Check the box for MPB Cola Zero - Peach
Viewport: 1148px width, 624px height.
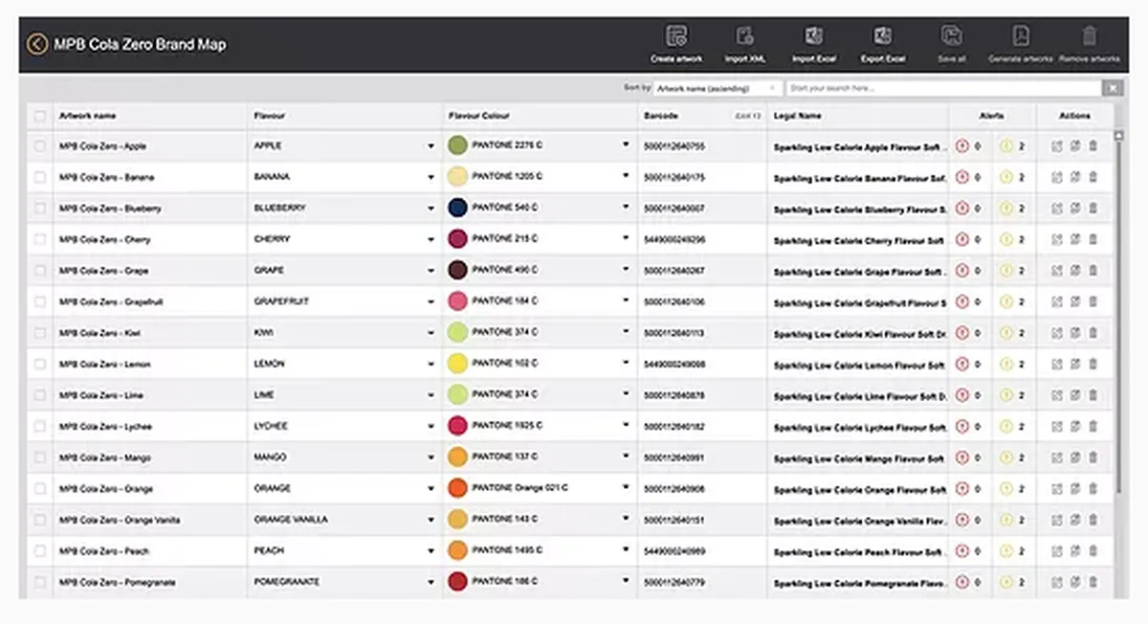39,550
